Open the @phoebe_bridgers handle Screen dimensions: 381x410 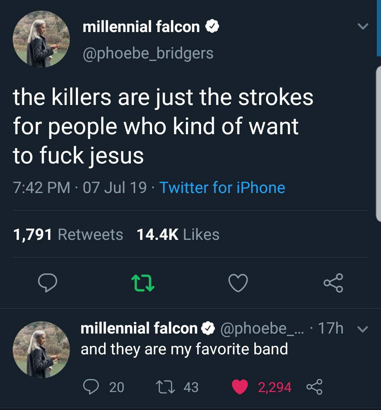click(x=148, y=53)
